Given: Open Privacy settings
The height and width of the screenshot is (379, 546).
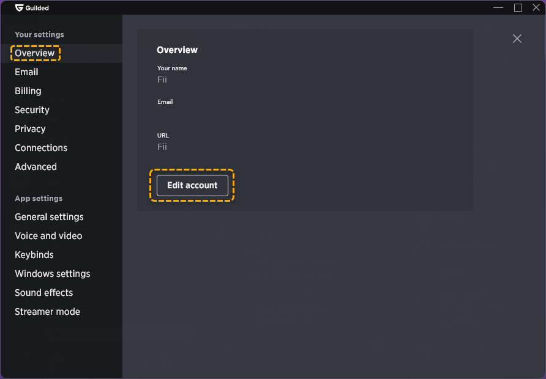Looking at the screenshot, I should click(30, 129).
